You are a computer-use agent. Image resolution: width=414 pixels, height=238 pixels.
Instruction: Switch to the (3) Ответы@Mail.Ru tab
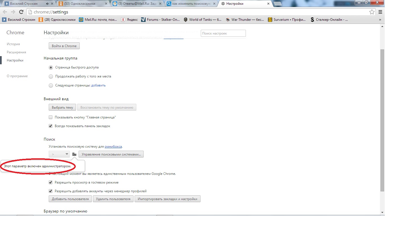tap(136, 4)
